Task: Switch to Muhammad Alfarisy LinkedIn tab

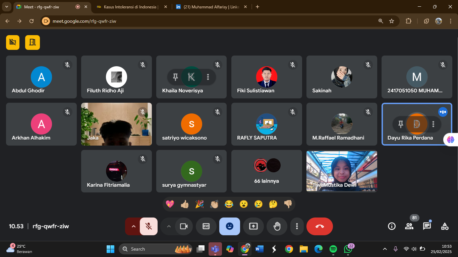Action: (211, 7)
